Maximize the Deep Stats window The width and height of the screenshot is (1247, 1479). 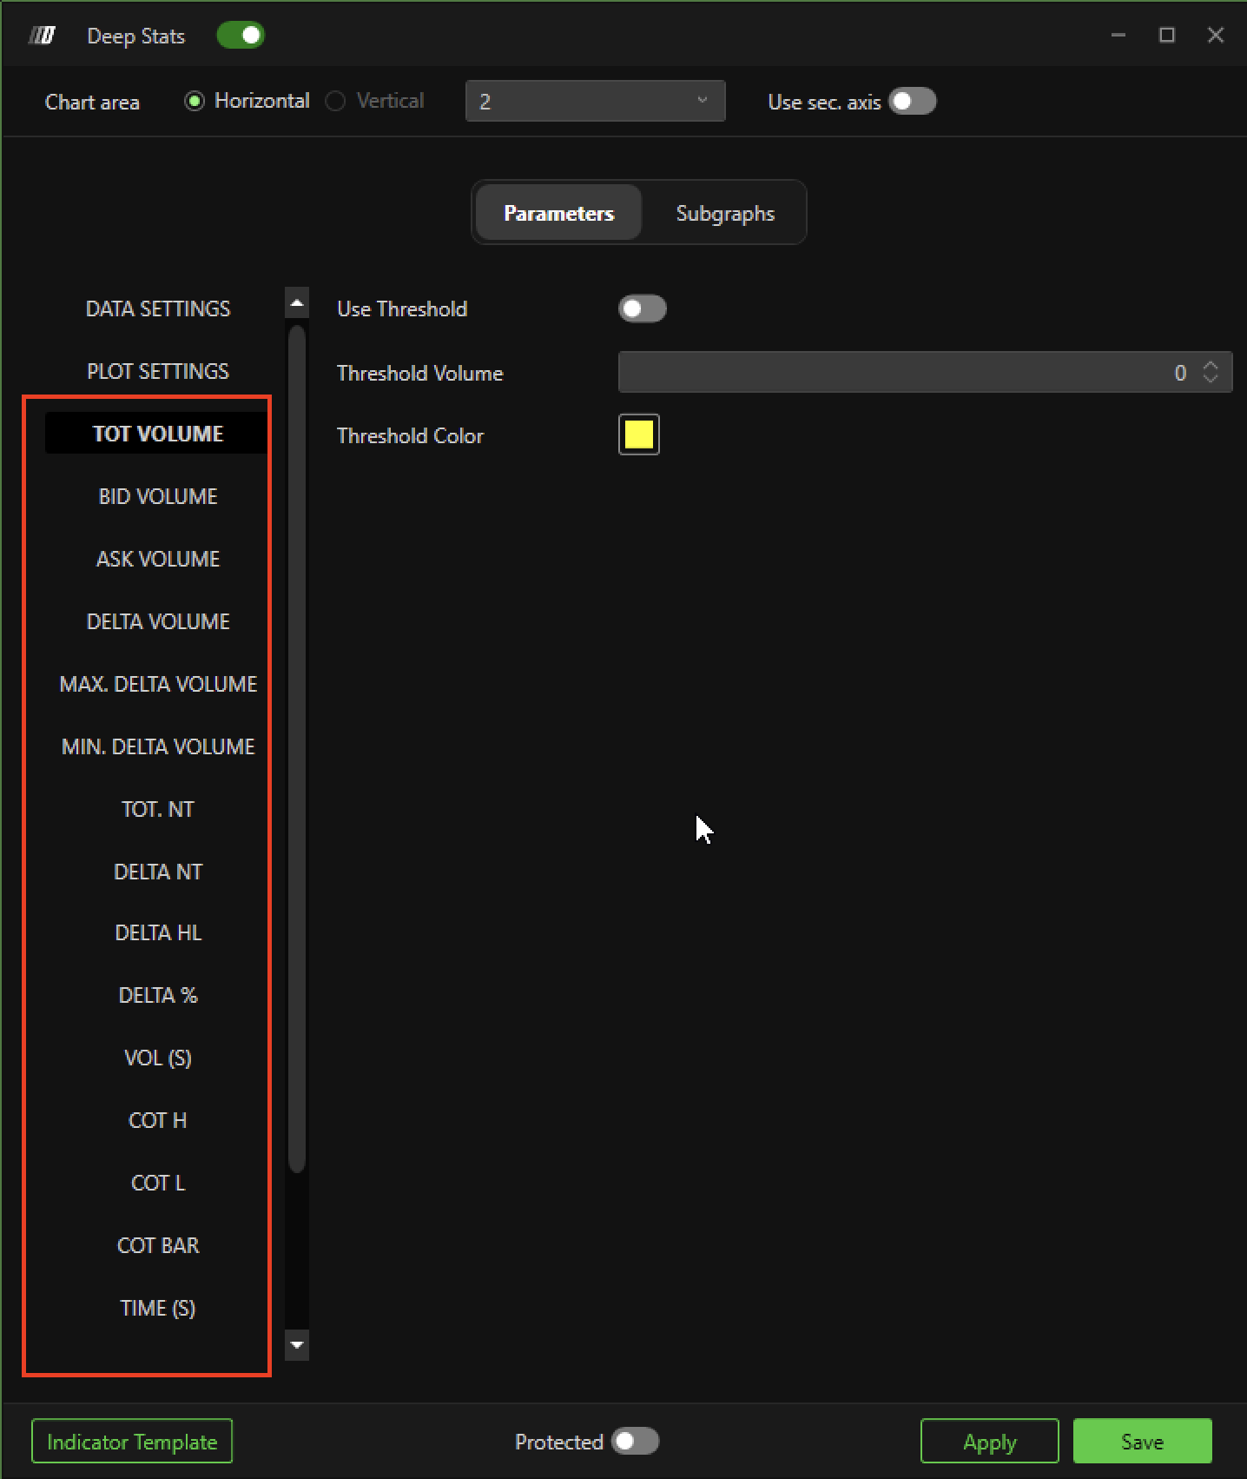pos(1167,36)
